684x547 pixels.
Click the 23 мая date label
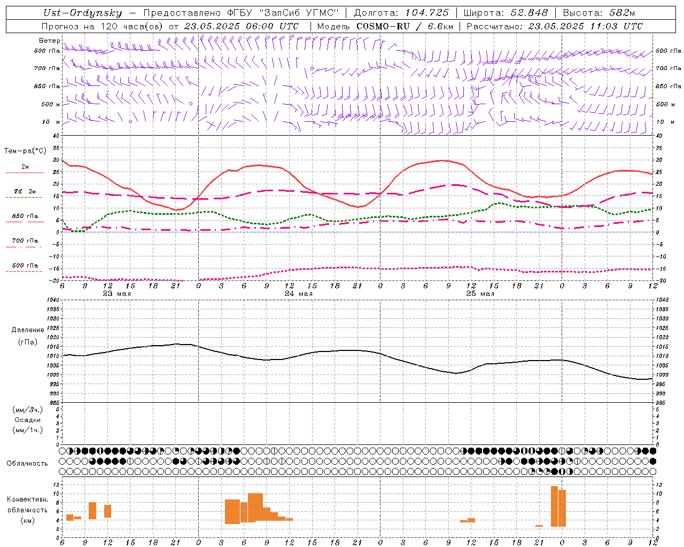pos(116,294)
